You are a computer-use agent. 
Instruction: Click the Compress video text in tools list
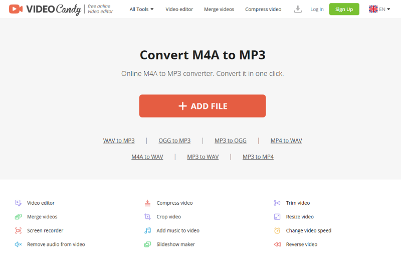[x=174, y=203]
